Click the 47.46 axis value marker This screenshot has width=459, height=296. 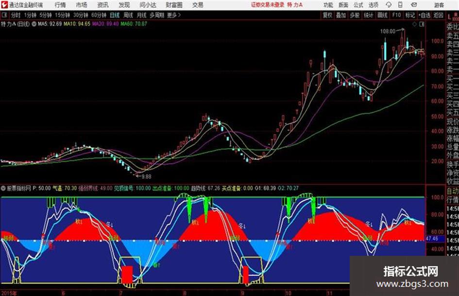tap(432, 239)
